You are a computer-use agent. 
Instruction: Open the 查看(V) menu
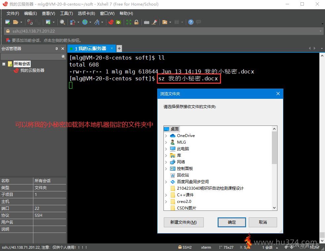(49, 14)
